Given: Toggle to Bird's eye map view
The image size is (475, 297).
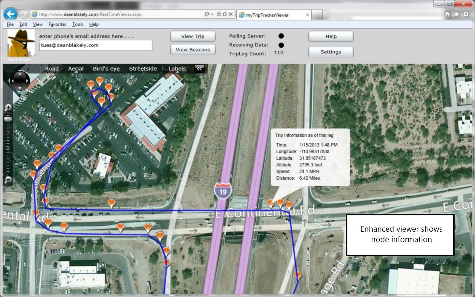Looking at the screenshot, I should (x=107, y=68).
